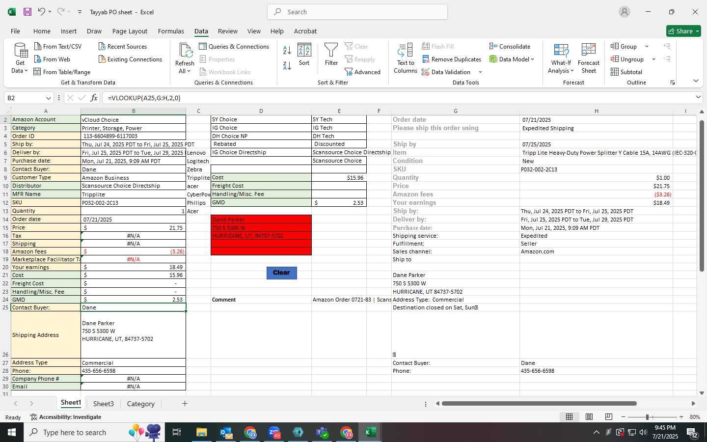Image resolution: width=707 pixels, height=442 pixels.
Task: Open Microsoft Teams from taskbar
Action: pyautogui.click(x=322, y=432)
